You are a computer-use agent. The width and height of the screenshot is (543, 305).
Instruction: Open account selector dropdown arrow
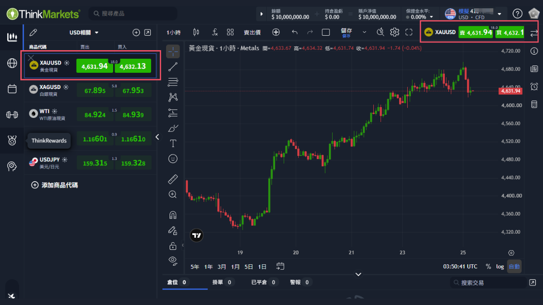pos(500,14)
